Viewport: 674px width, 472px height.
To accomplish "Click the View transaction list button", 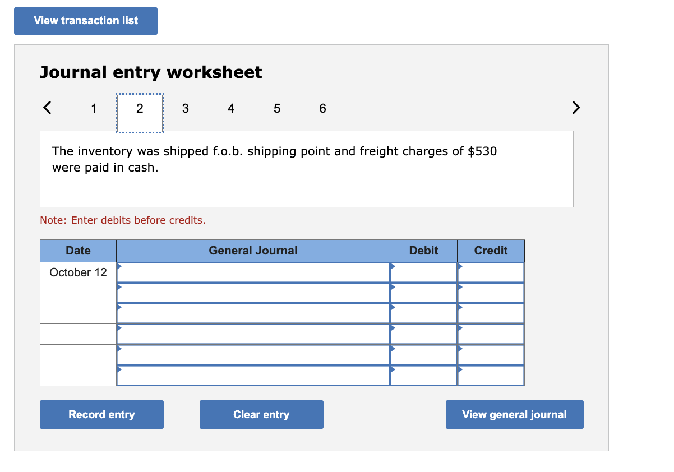I will 85,20.
